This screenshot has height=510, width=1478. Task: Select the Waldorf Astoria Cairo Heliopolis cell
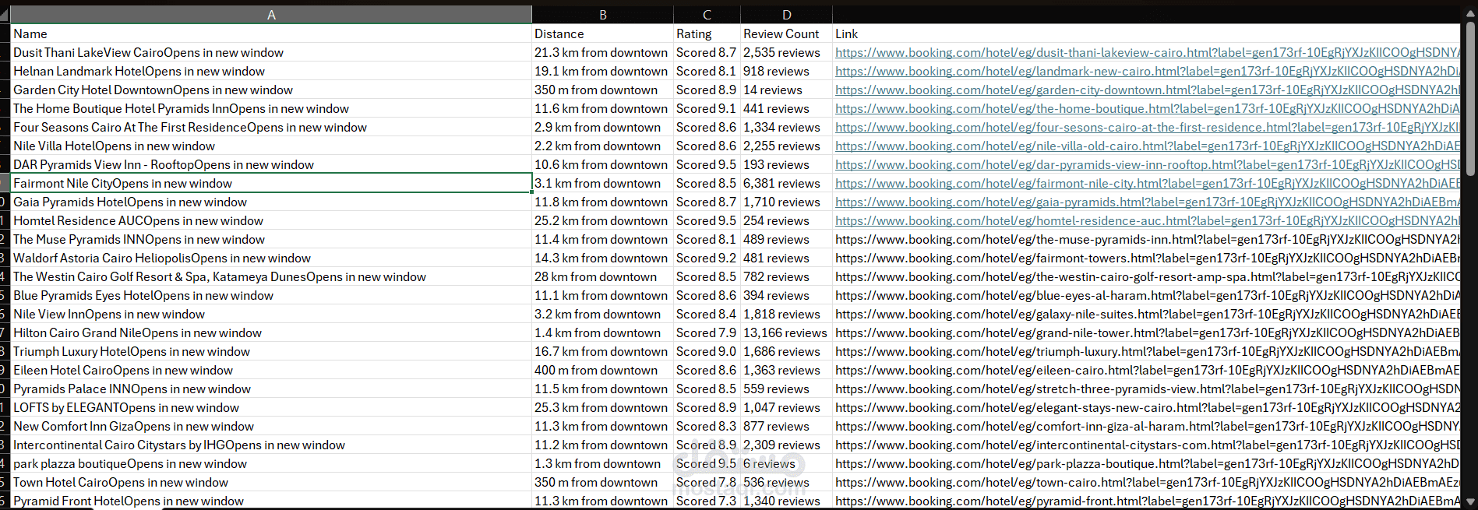point(271,258)
